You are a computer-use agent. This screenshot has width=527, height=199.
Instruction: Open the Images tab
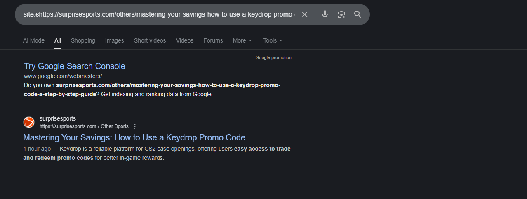114,40
